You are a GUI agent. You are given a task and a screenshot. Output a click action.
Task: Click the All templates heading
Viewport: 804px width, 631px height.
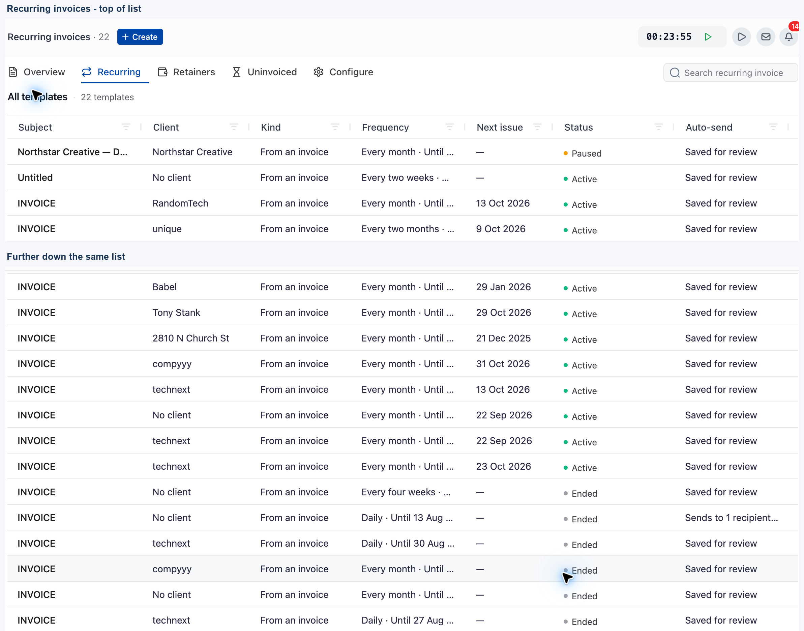[x=38, y=97]
